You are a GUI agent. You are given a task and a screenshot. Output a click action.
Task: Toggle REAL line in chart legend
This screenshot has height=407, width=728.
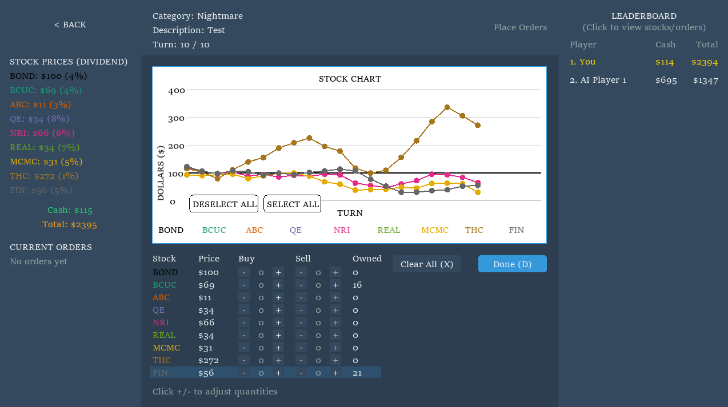[x=389, y=230]
